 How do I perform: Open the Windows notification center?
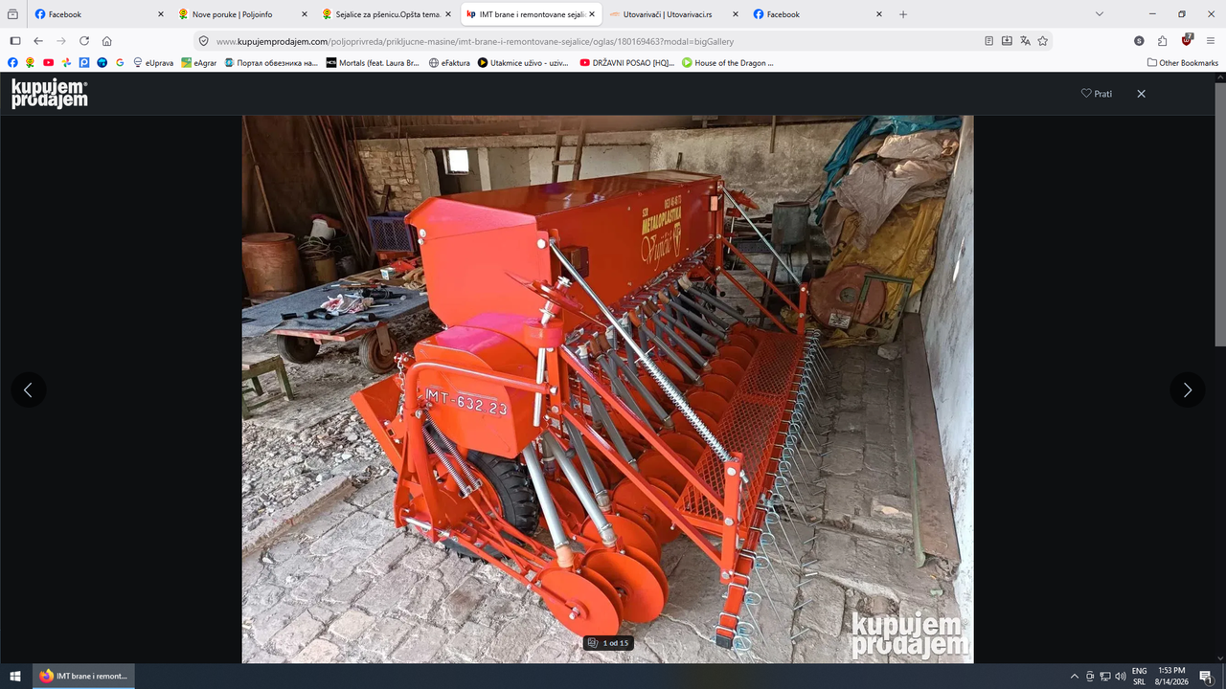1206,677
